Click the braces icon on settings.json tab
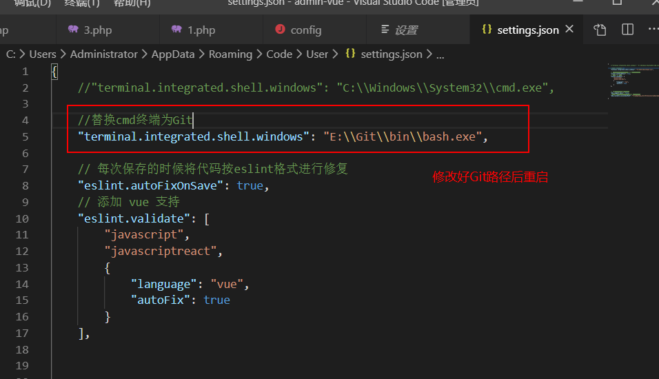Image resolution: width=659 pixels, height=379 pixels. (487, 29)
